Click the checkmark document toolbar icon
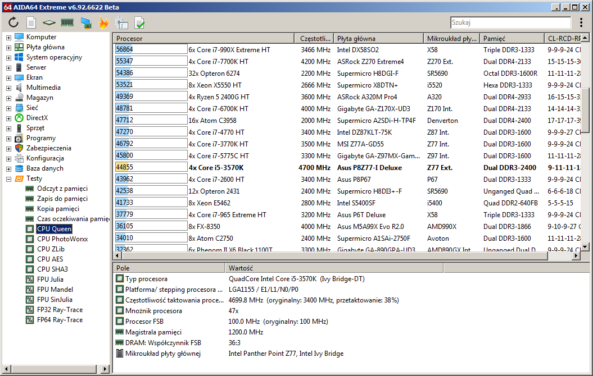 pos(139,22)
